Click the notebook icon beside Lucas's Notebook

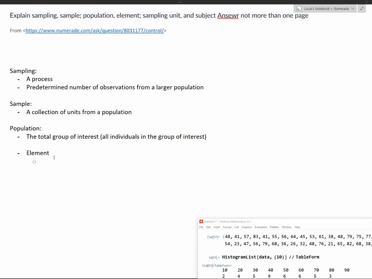pyautogui.click(x=299, y=8)
